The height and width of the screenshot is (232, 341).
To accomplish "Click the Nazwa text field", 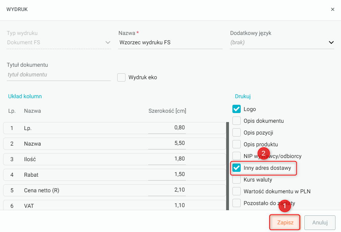I will [x=170, y=43].
